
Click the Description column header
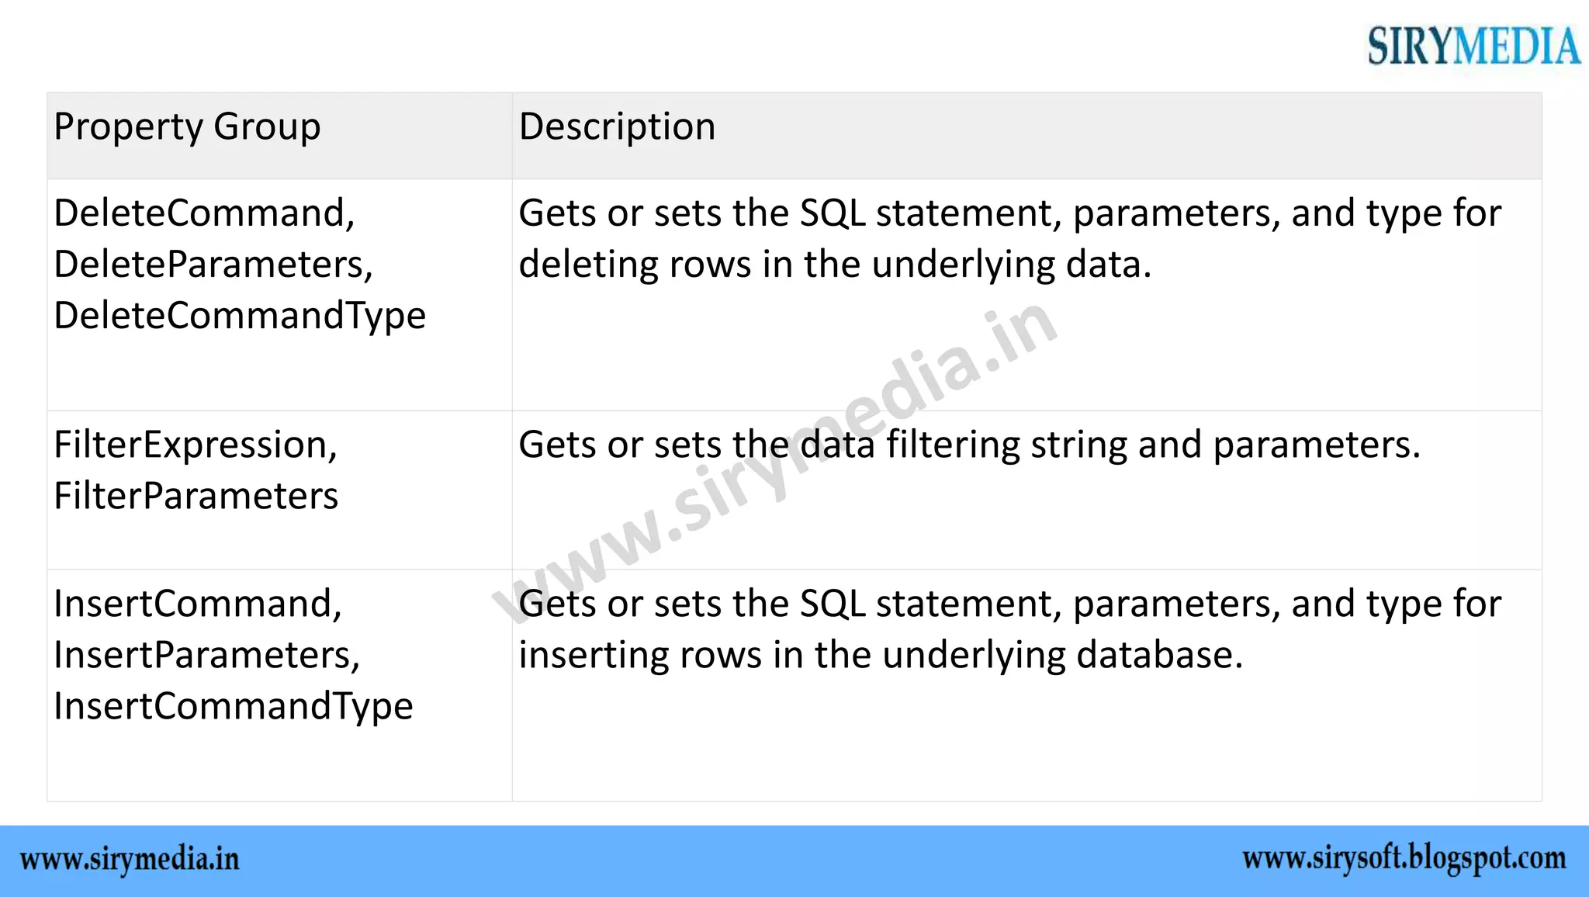click(617, 127)
